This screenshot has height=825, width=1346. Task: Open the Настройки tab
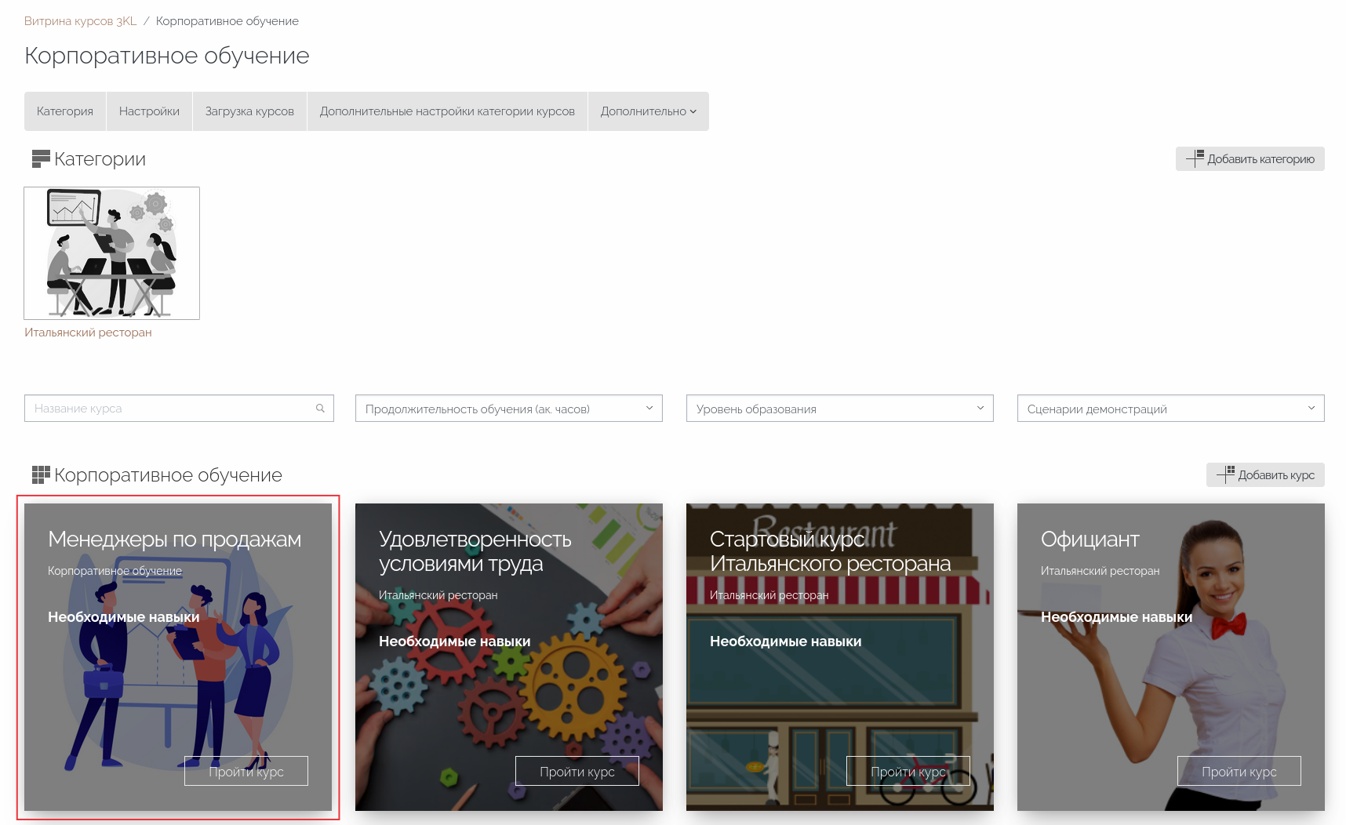(149, 111)
